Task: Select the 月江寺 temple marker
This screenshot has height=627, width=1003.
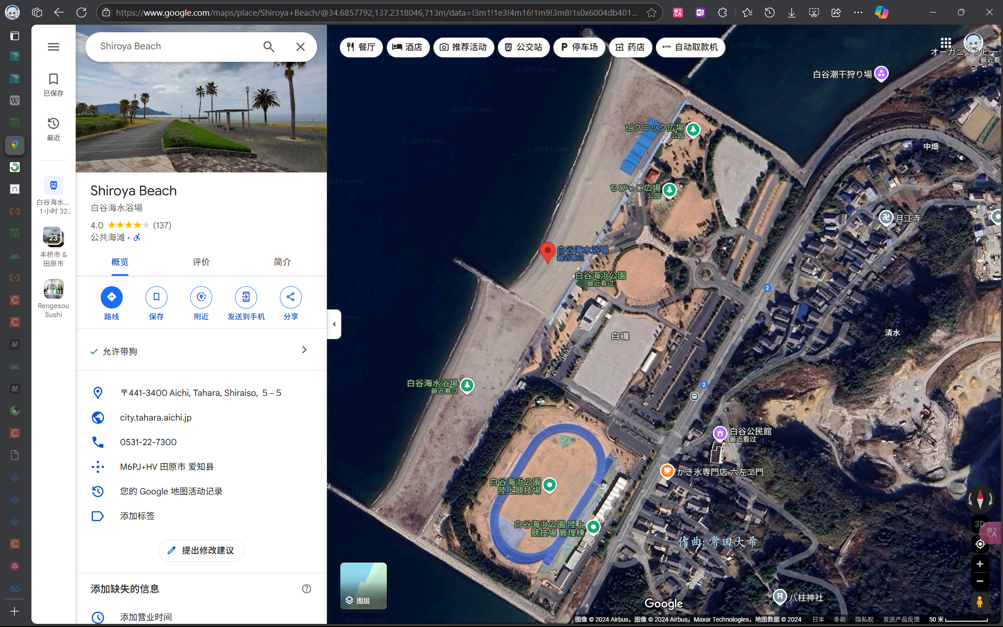Action: tap(886, 218)
